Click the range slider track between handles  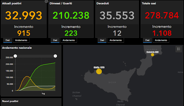pos(35,56)
